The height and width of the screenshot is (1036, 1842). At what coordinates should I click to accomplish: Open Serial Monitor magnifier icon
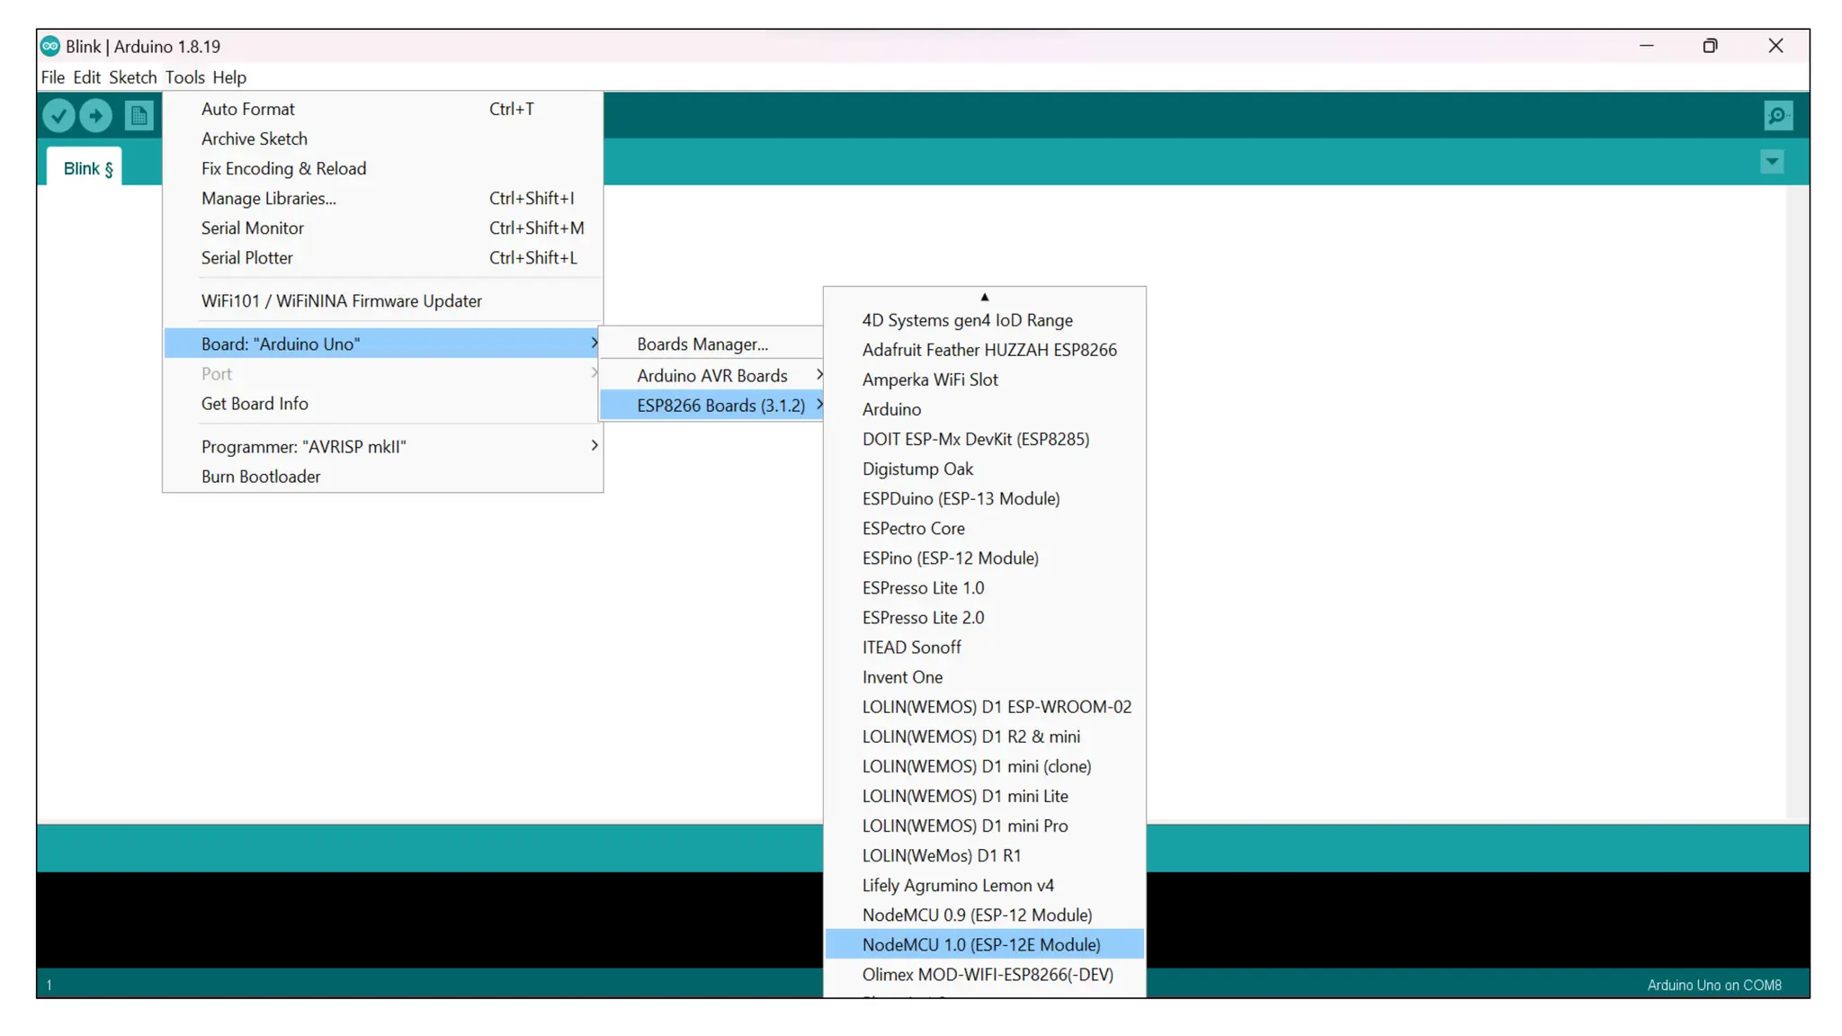[x=1777, y=115]
